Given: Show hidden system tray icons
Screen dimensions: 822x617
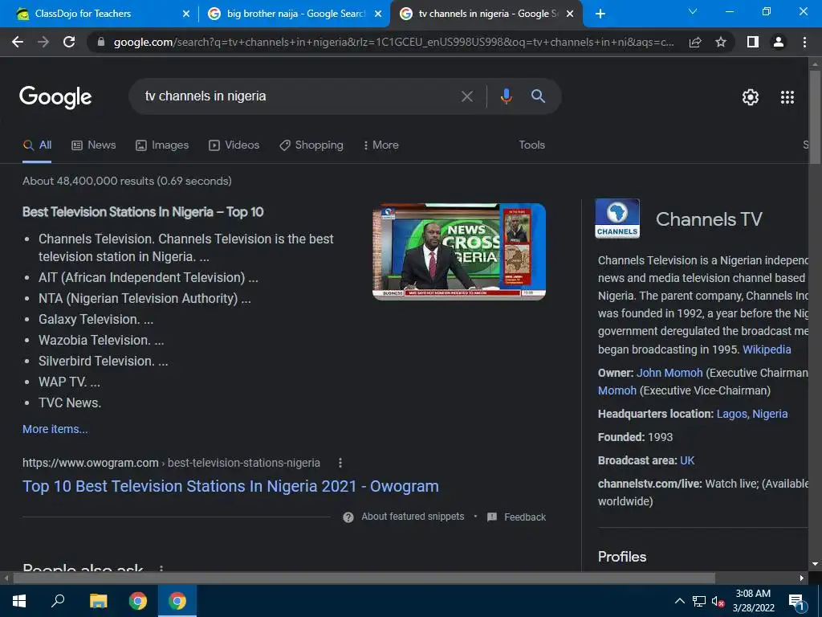Looking at the screenshot, I should [679, 601].
